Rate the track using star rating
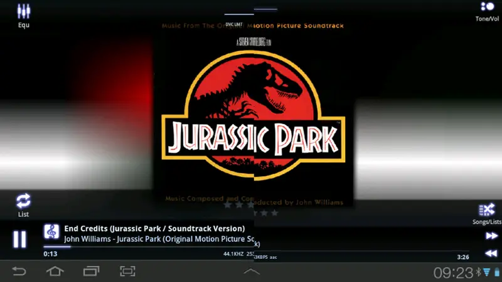Image resolution: width=502 pixels, height=282 pixels. (x=251, y=209)
